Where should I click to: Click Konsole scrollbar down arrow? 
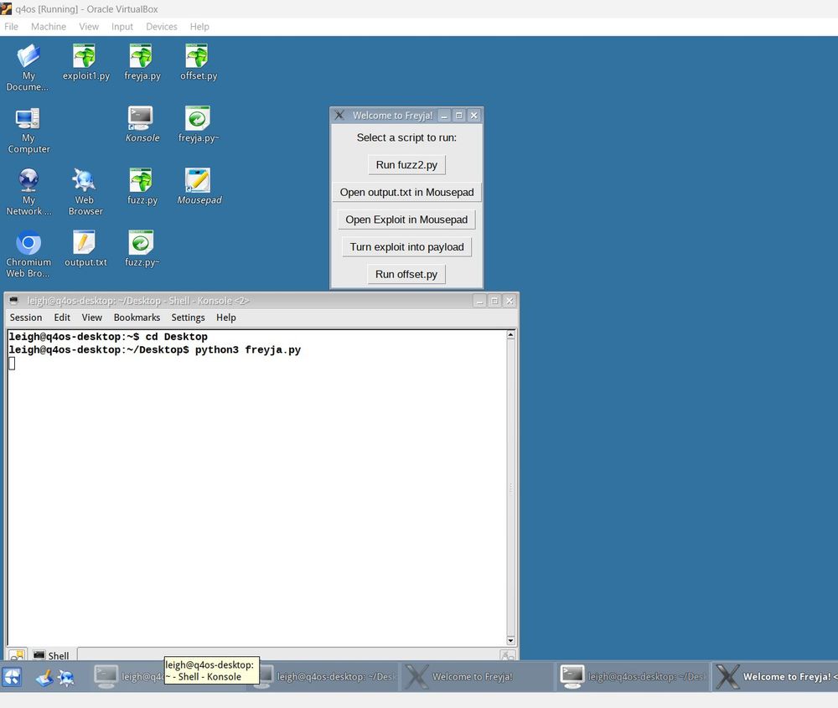coord(510,640)
